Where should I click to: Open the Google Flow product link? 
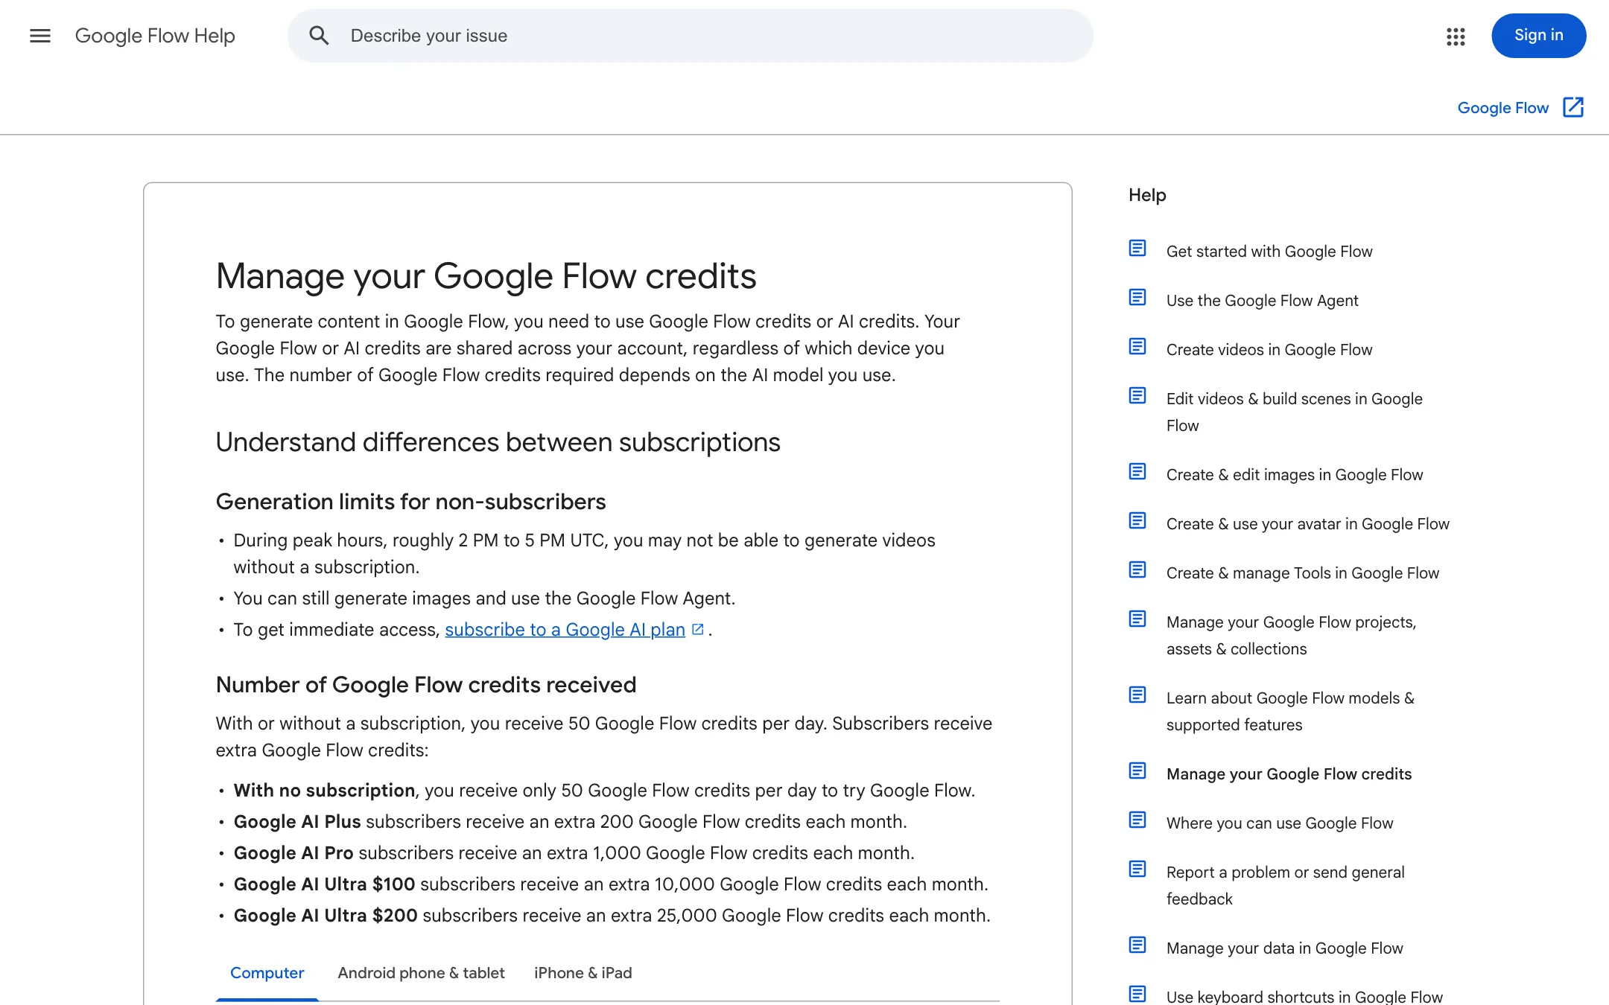(x=1502, y=108)
